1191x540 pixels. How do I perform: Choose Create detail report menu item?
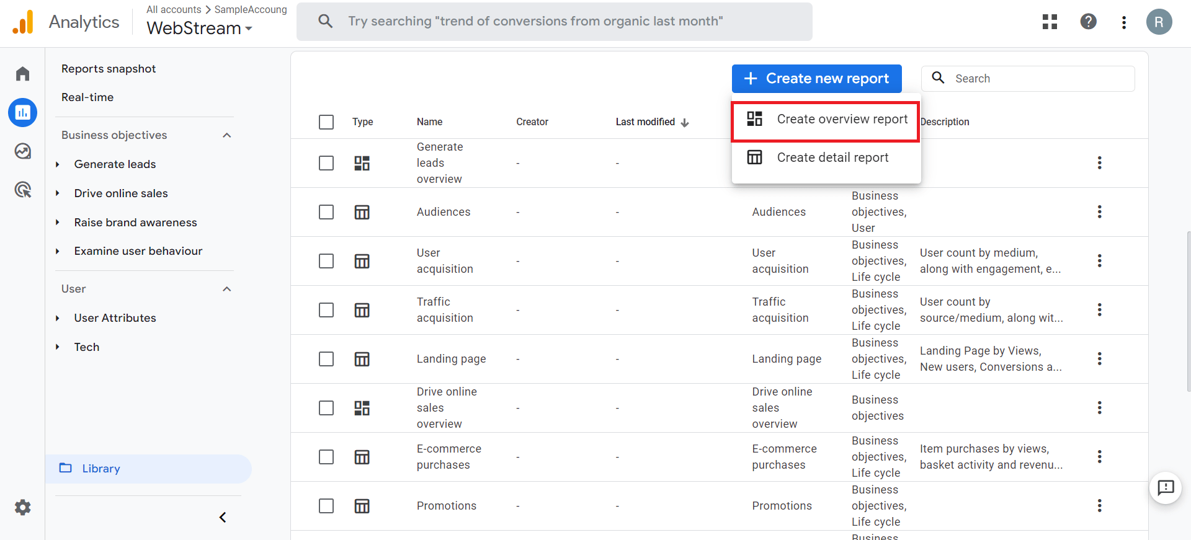[x=826, y=157]
